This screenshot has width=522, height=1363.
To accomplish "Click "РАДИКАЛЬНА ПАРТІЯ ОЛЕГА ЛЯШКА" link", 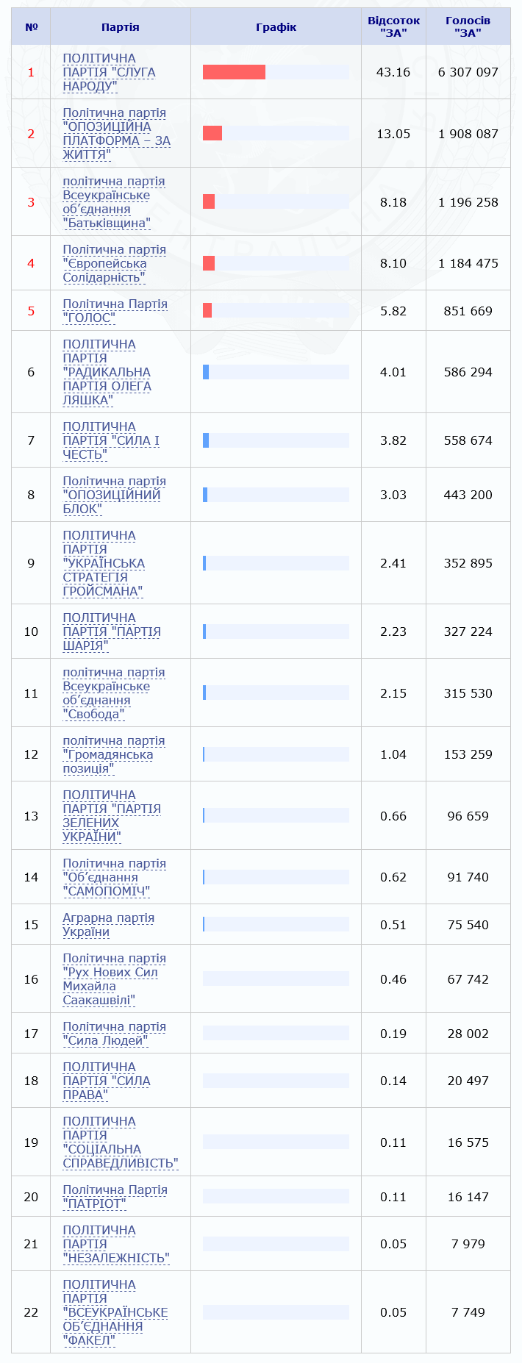I will pyautogui.click(x=106, y=372).
